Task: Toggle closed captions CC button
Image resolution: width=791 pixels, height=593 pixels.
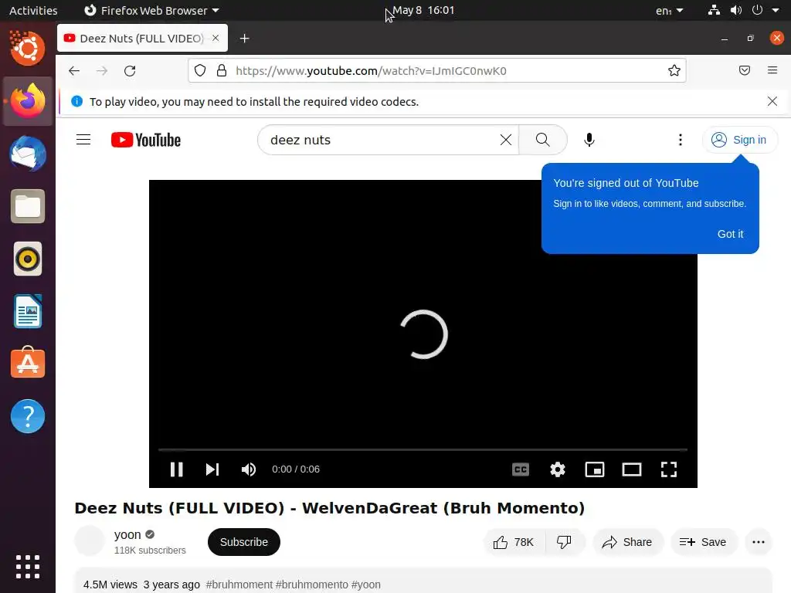Action: point(520,469)
